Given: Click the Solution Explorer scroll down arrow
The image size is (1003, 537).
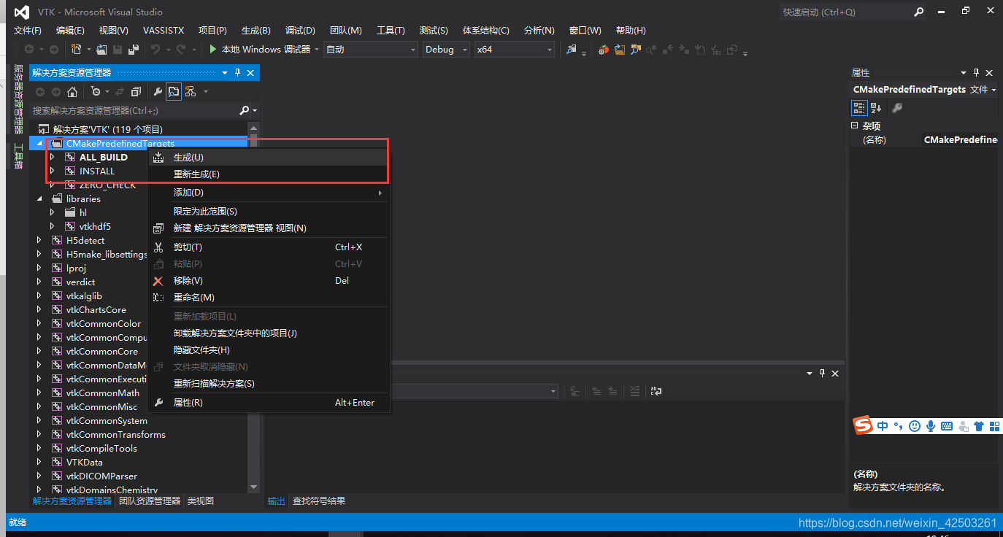Looking at the screenshot, I should tap(253, 487).
